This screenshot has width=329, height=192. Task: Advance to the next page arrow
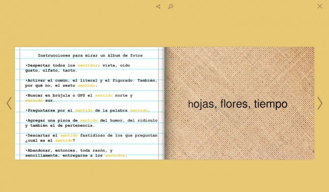[x=320, y=103]
